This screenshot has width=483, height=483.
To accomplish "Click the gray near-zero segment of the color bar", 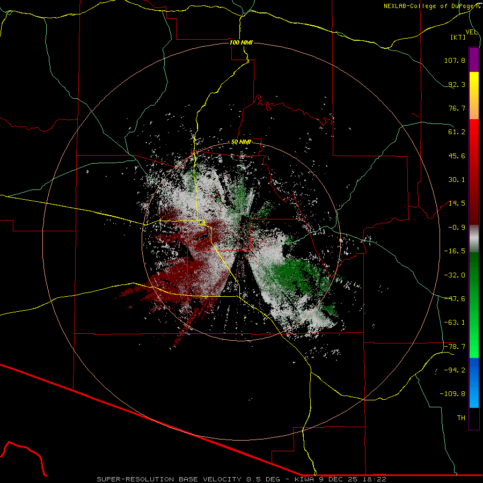I will (474, 239).
